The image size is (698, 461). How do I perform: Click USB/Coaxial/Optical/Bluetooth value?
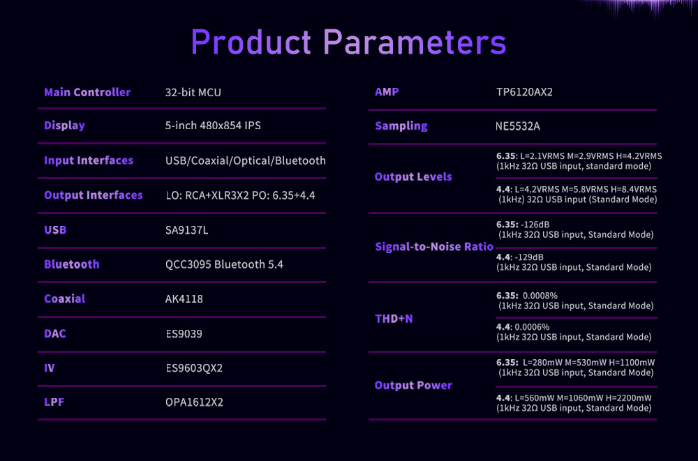245,160
